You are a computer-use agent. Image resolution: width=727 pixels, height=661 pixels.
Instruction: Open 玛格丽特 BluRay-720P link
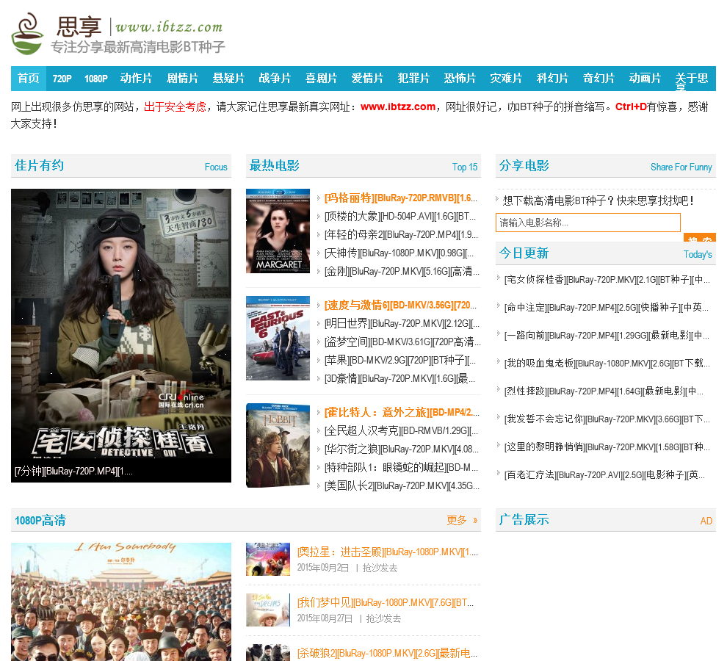click(x=401, y=198)
